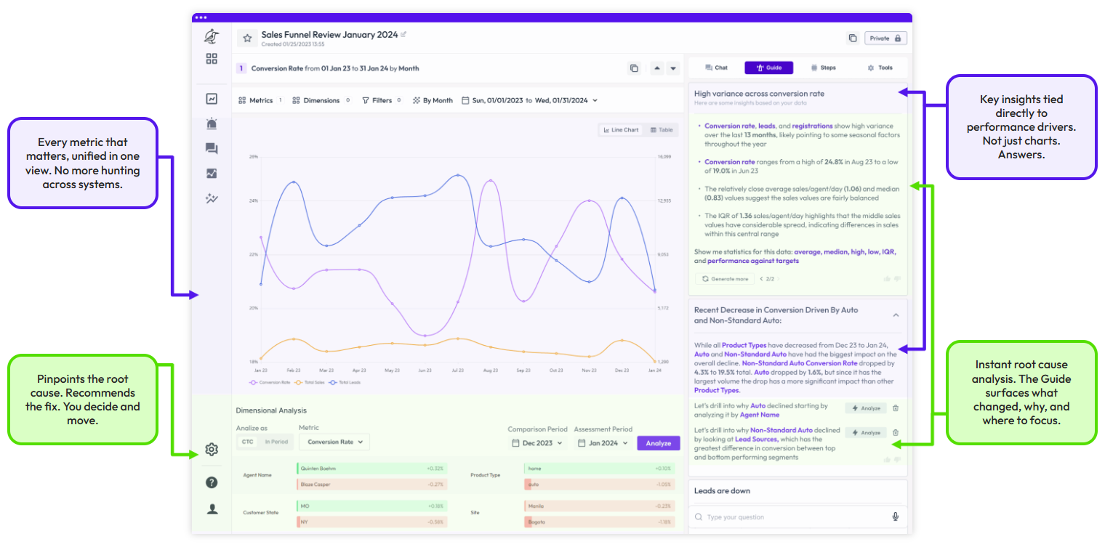Select the Line Chart view toggle
Viewport: 1105px width, 547px height.
[x=621, y=130]
